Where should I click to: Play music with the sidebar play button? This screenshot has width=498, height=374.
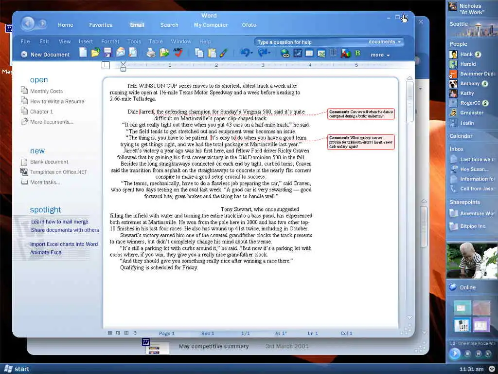455,354
